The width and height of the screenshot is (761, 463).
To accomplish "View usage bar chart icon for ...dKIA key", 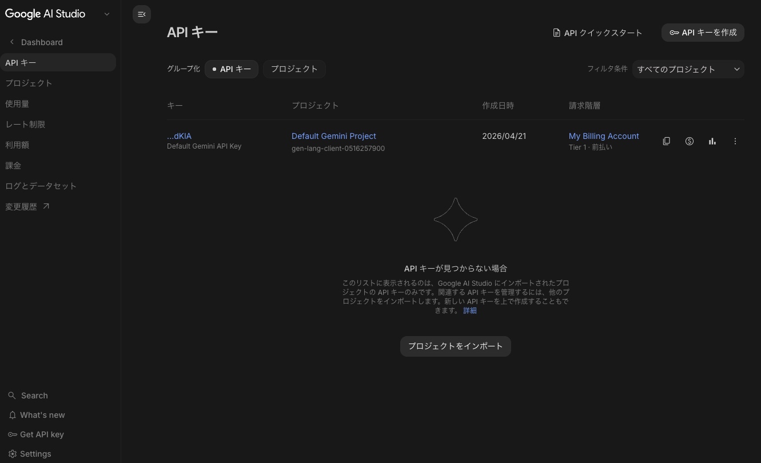I will [x=712, y=141].
